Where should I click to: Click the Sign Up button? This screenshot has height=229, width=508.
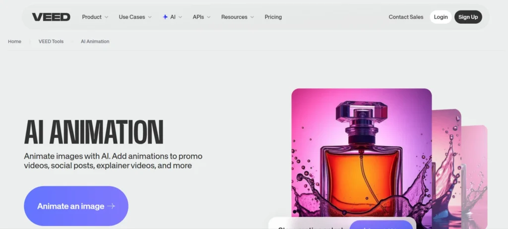468,17
